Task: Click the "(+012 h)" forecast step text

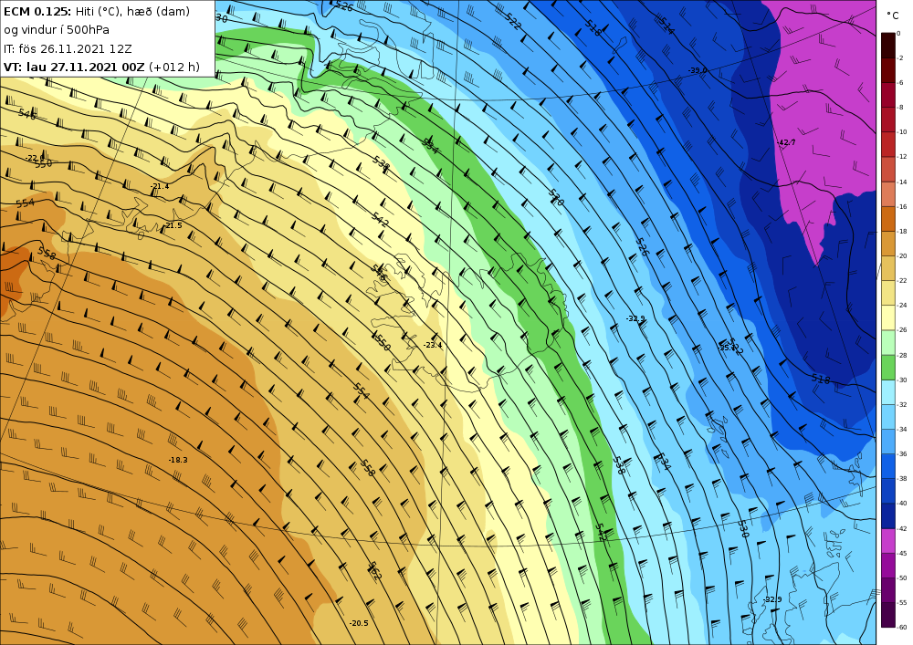Action: [x=174, y=67]
